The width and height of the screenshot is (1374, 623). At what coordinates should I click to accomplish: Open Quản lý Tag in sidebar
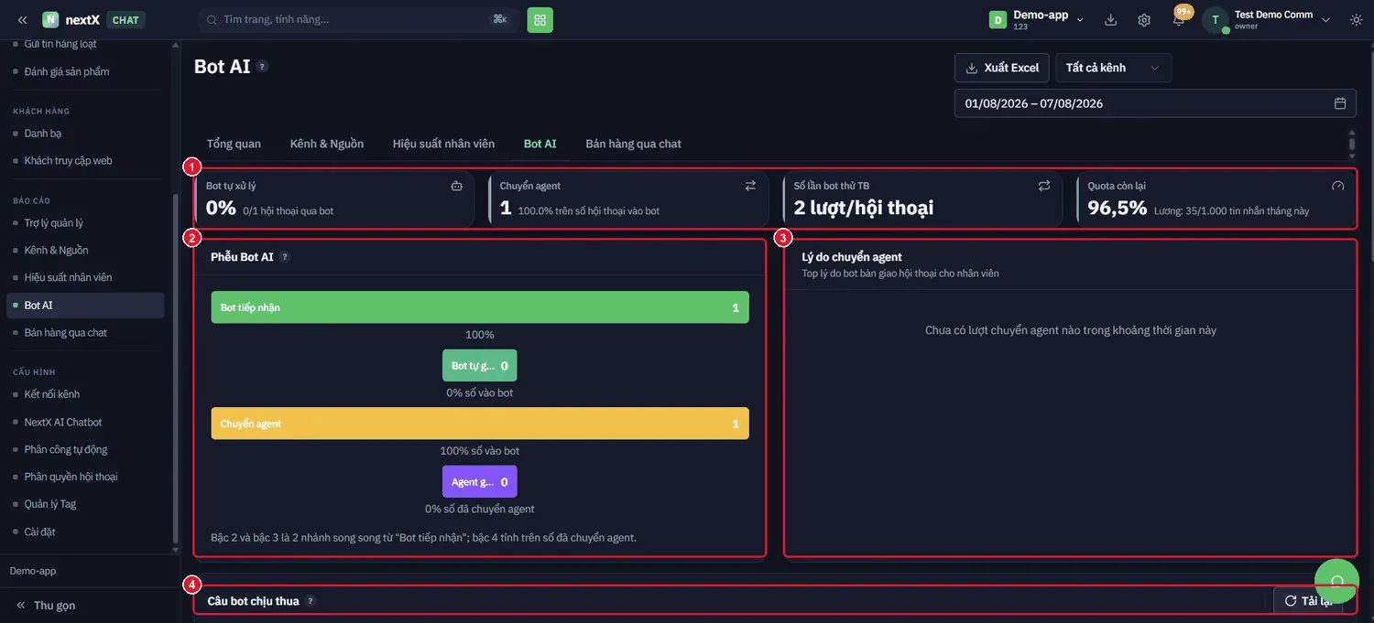tap(84, 504)
